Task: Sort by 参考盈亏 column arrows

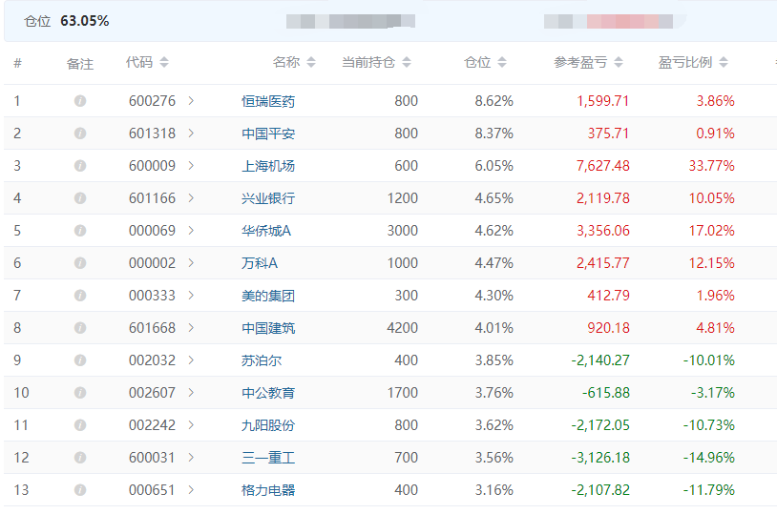Action: click(619, 62)
